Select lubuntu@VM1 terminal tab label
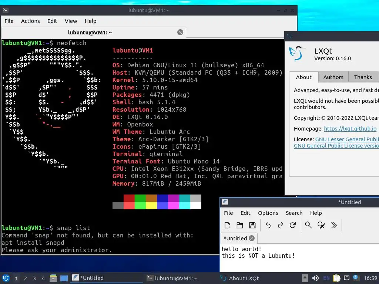379x284 pixels. coord(90,33)
